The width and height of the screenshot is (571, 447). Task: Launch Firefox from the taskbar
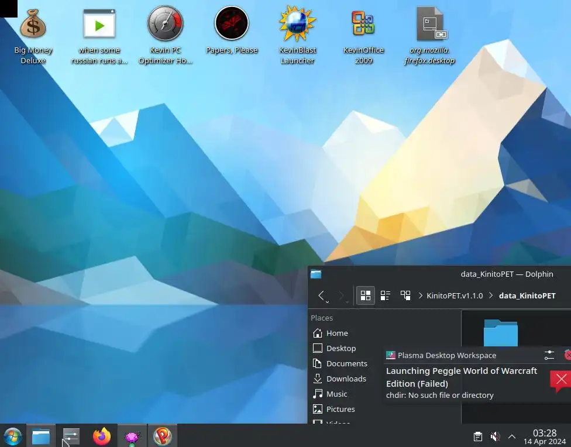[102, 436]
